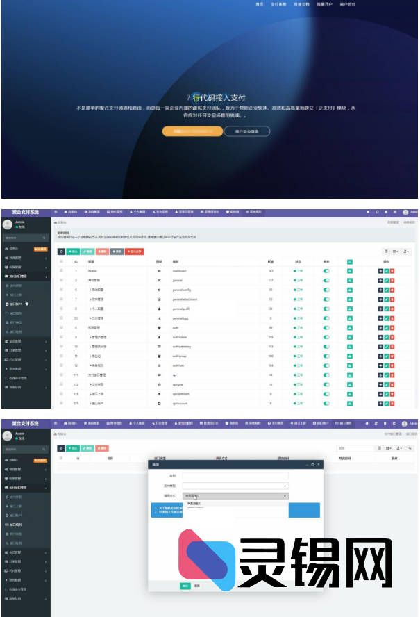Select 接口用户 in the middle panel sidebar
The width and height of the screenshot is (420, 617).
pos(17,304)
